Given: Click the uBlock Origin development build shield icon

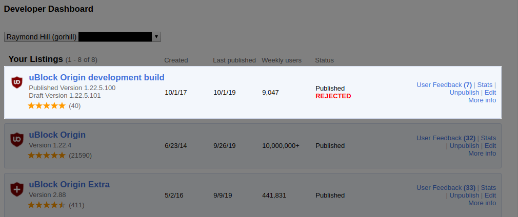Looking at the screenshot, I should (x=17, y=82).
